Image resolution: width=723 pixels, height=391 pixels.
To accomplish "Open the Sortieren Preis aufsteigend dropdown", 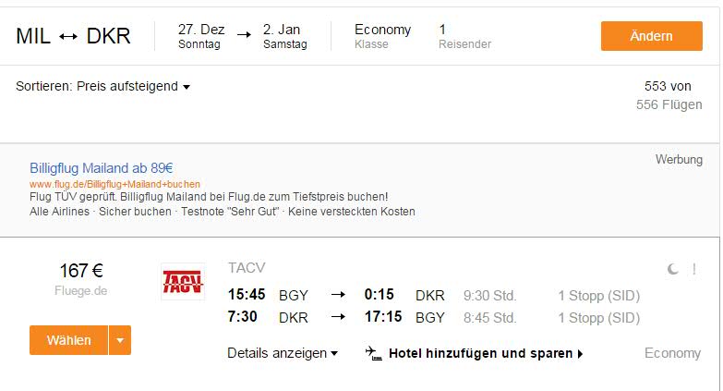I will pos(102,86).
